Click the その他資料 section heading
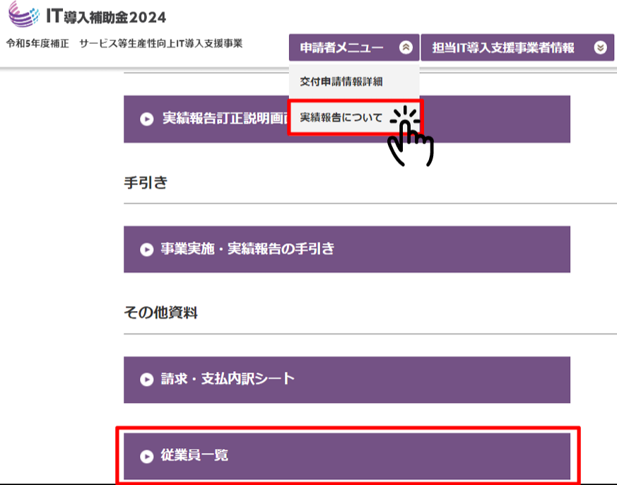Viewport: 617px width, 485px height. tap(160, 313)
